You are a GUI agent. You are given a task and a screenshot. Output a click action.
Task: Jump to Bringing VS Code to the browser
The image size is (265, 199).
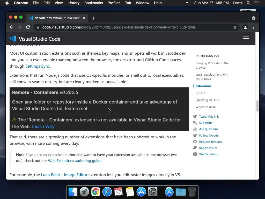[212, 65]
